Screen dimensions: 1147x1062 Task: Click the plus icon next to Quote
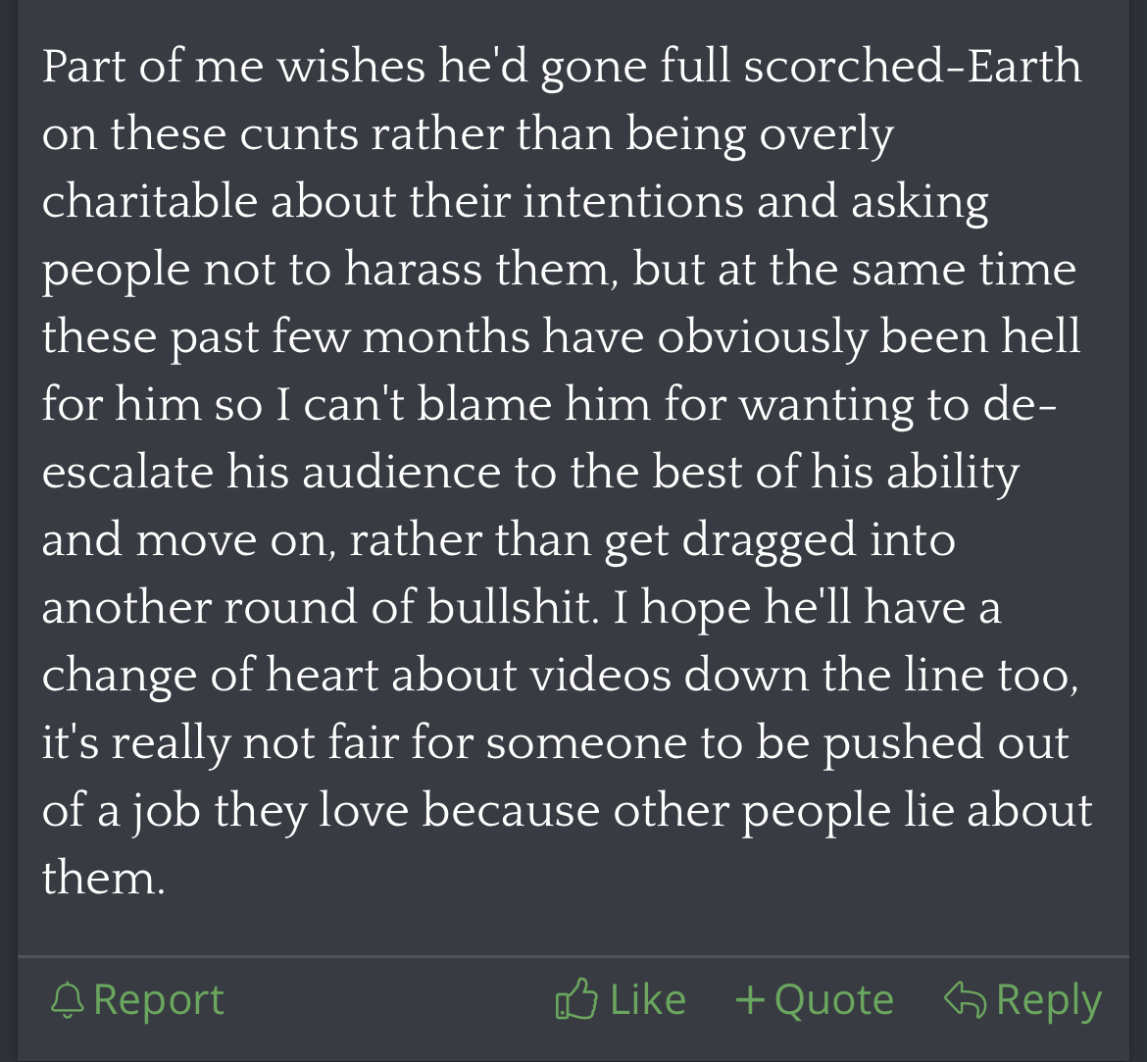pos(750,1000)
